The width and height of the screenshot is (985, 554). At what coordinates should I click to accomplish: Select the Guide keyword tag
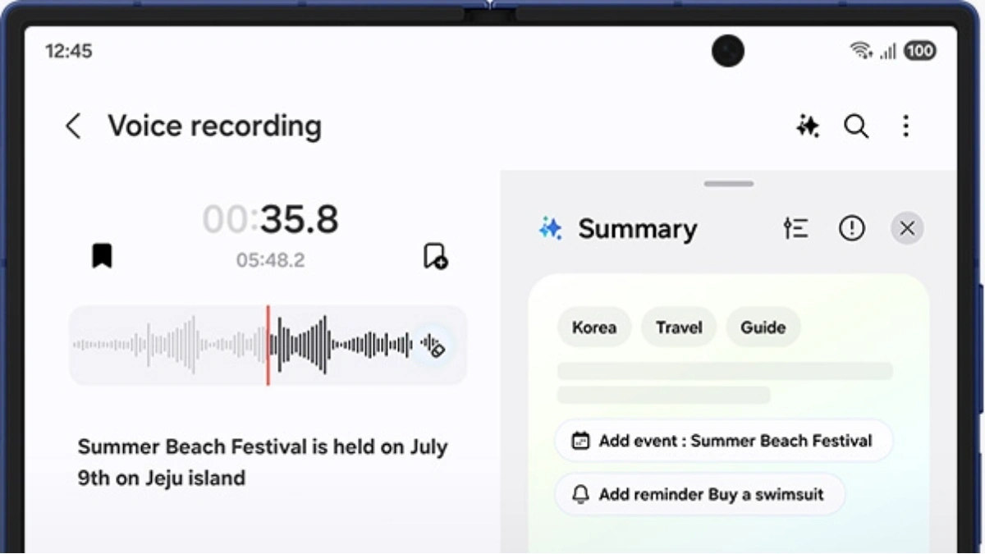pos(763,327)
